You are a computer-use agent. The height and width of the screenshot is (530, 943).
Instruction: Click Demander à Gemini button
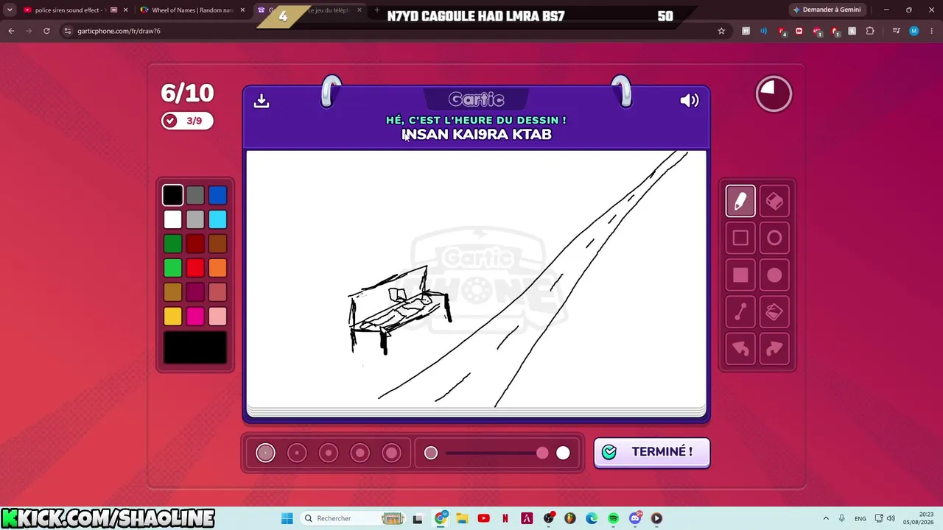(x=827, y=10)
